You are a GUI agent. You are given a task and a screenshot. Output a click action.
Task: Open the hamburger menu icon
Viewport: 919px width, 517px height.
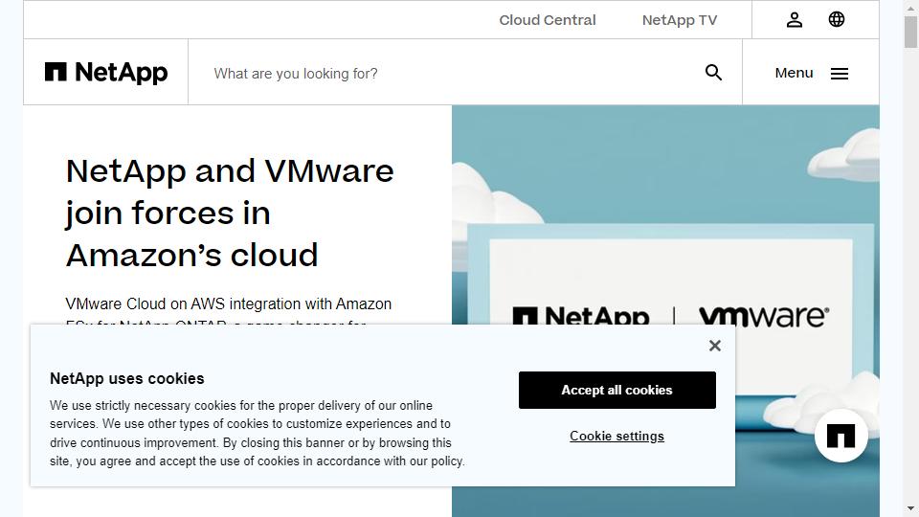click(x=840, y=74)
